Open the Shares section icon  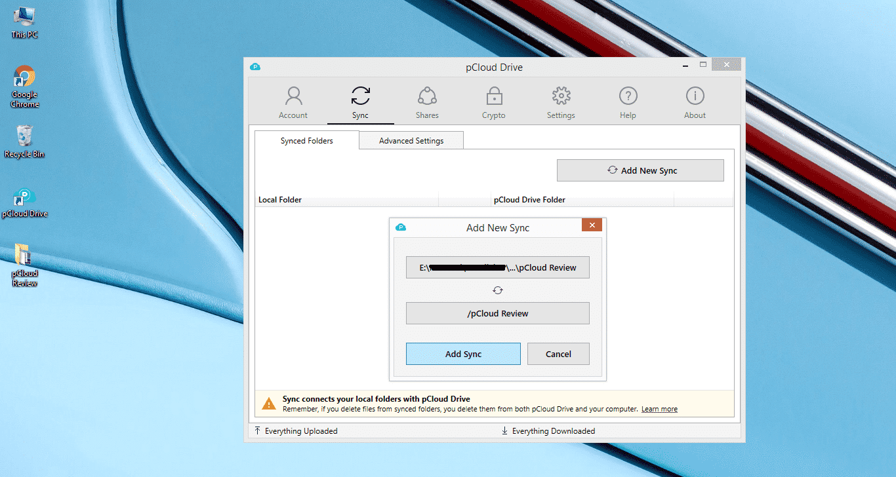tap(427, 96)
